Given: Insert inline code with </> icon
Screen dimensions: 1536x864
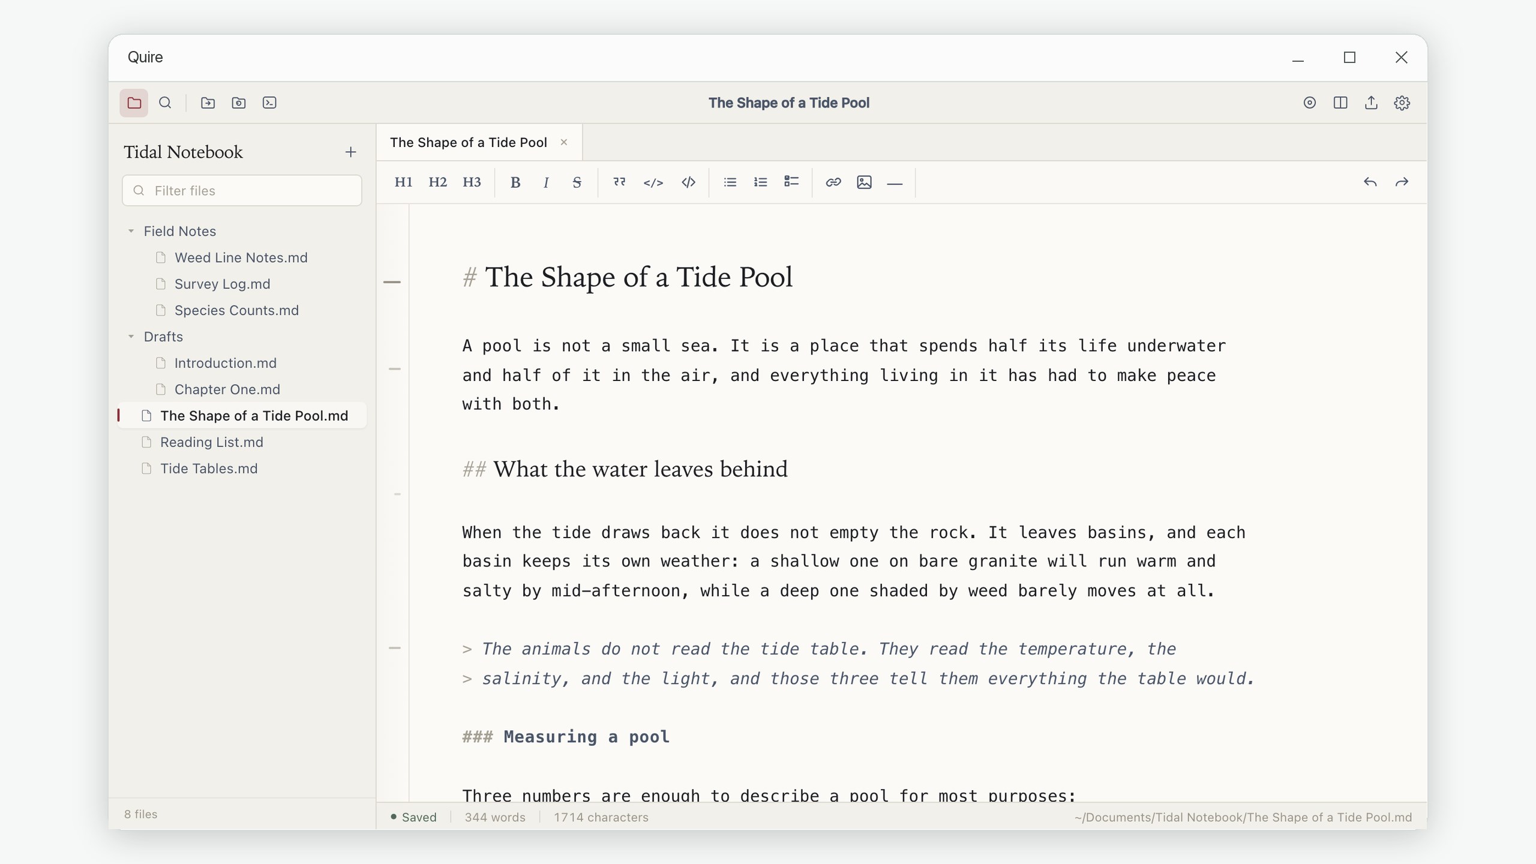Looking at the screenshot, I should pos(653,182).
